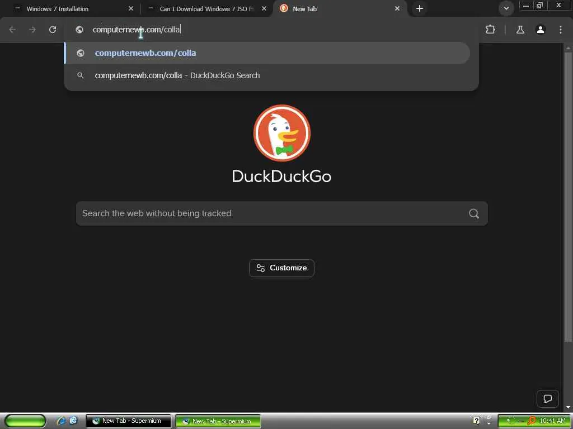
Task: Click the help question mark tray icon
Action: 477,421
